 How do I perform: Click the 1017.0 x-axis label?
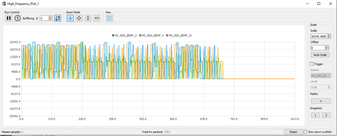click(x=294, y=119)
